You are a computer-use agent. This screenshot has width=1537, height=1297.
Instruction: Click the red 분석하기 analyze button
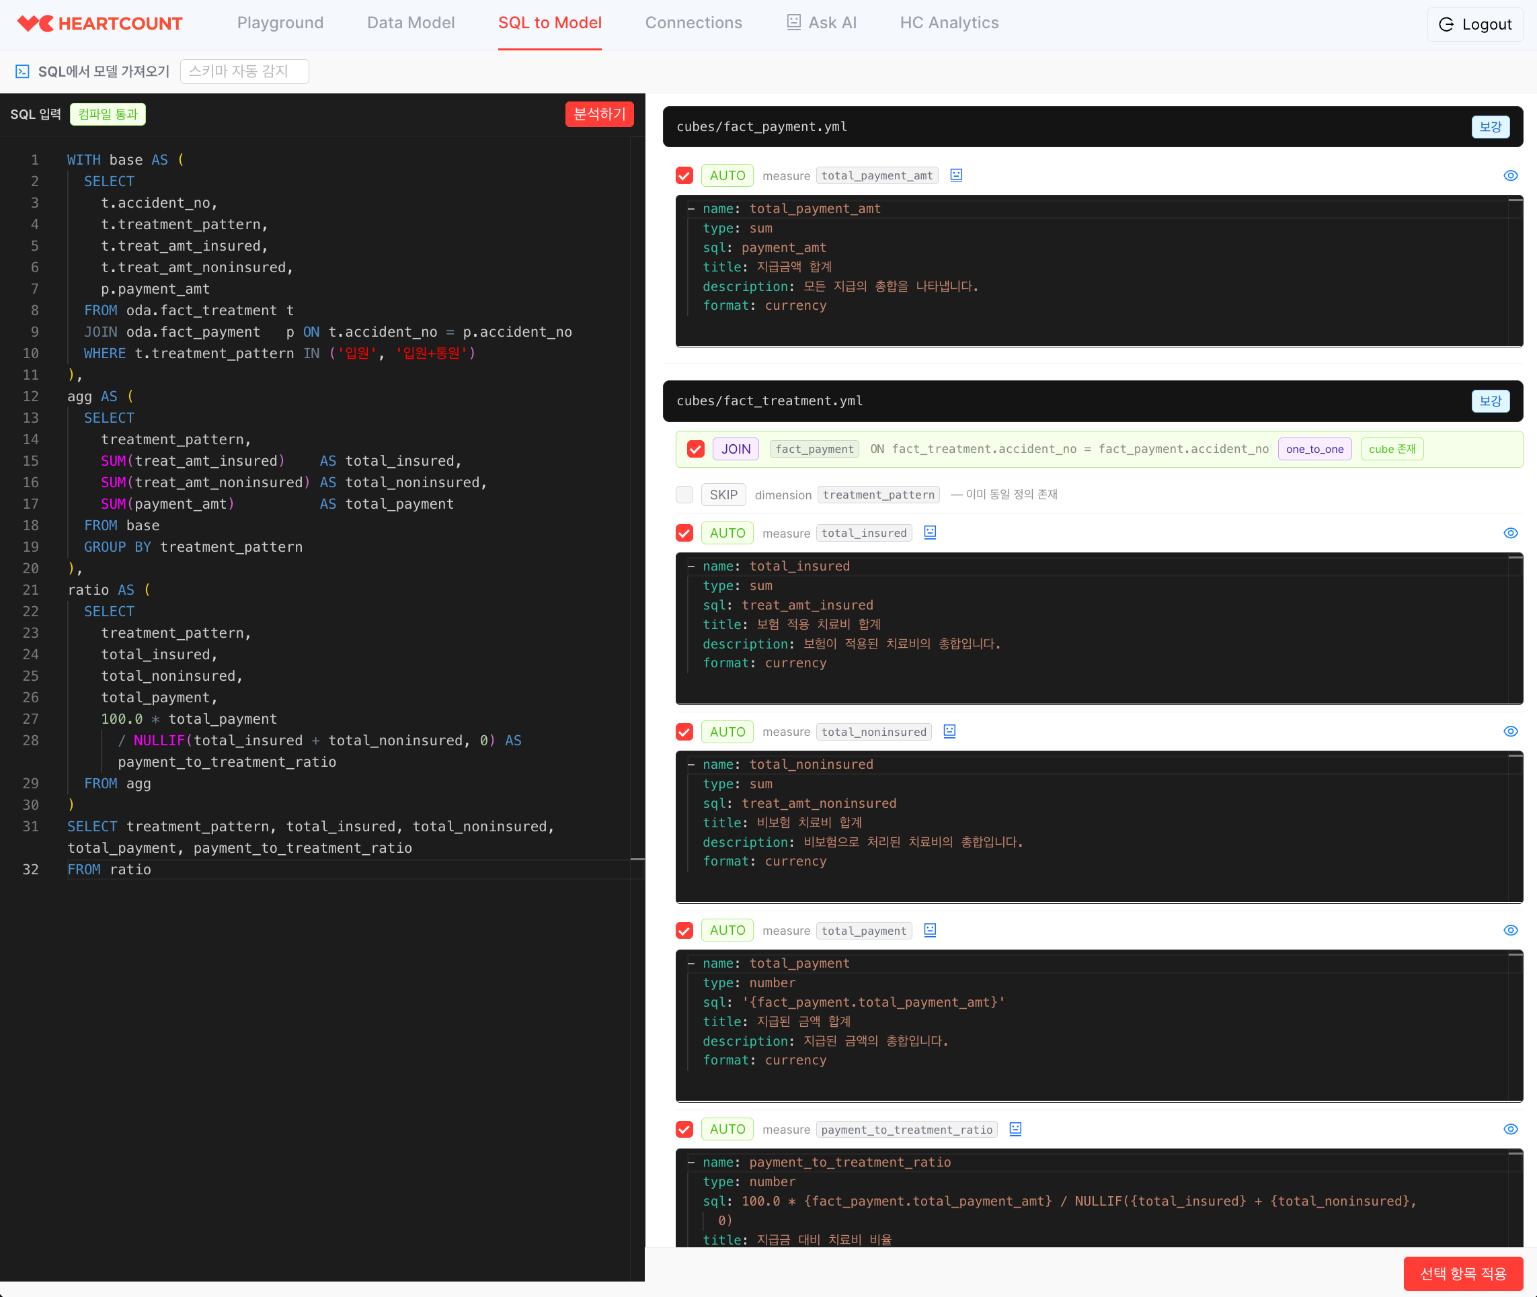pos(599,114)
